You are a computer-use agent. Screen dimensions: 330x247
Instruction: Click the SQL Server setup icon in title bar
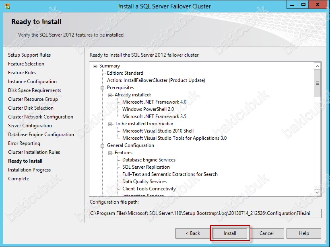click(x=7, y=6)
